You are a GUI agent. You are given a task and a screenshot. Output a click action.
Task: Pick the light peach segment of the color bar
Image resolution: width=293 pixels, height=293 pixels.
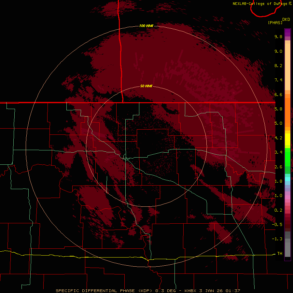[287, 67]
